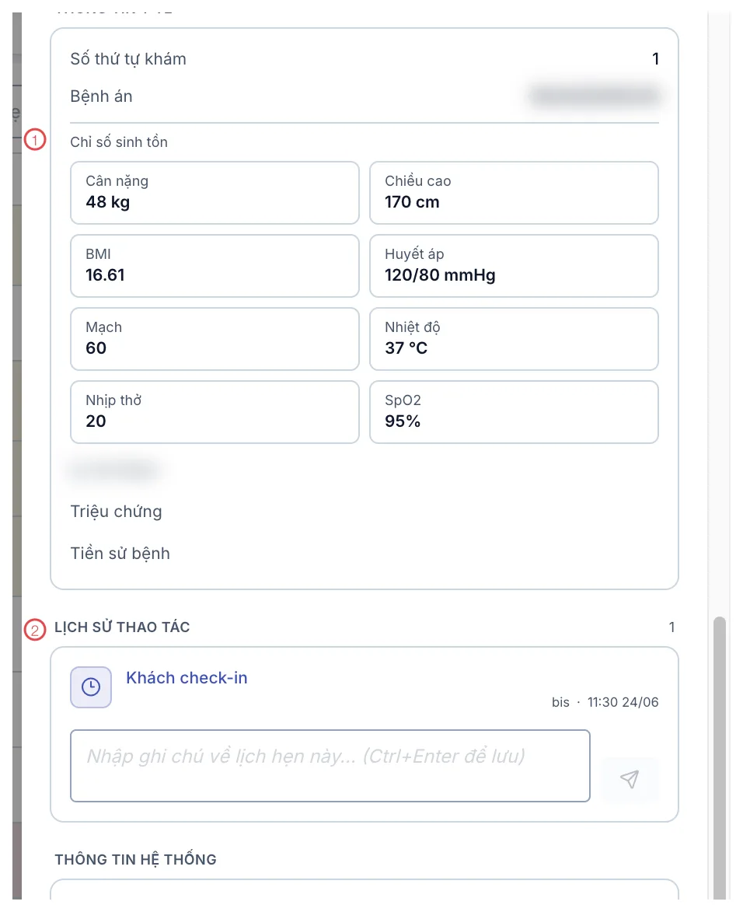Click the vertical scrollbar thumb
This screenshot has width=743, height=912.
[x=720, y=758]
